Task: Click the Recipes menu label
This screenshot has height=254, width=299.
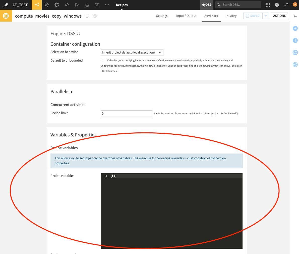Action: tap(122, 5)
